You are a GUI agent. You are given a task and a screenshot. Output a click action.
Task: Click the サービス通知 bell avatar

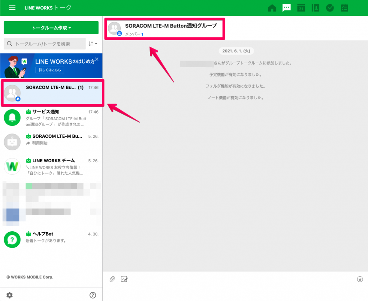(x=12, y=117)
